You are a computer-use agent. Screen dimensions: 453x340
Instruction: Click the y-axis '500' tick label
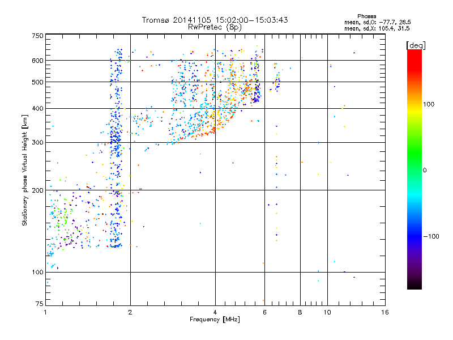(x=37, y=82)
